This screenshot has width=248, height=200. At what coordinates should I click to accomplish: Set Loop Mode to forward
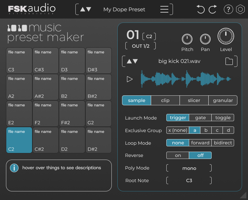pos(200,143)
